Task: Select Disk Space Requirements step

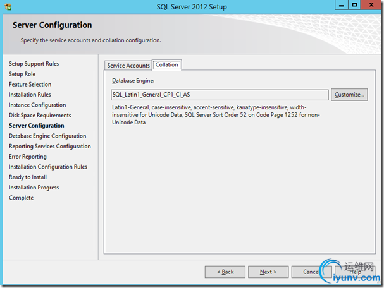Action: tap(40, 115)
